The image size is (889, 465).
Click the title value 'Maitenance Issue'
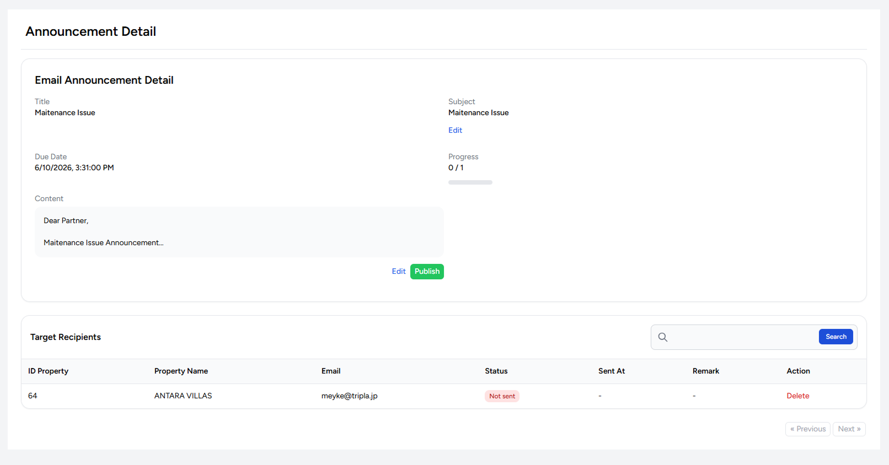coord(65,113)
